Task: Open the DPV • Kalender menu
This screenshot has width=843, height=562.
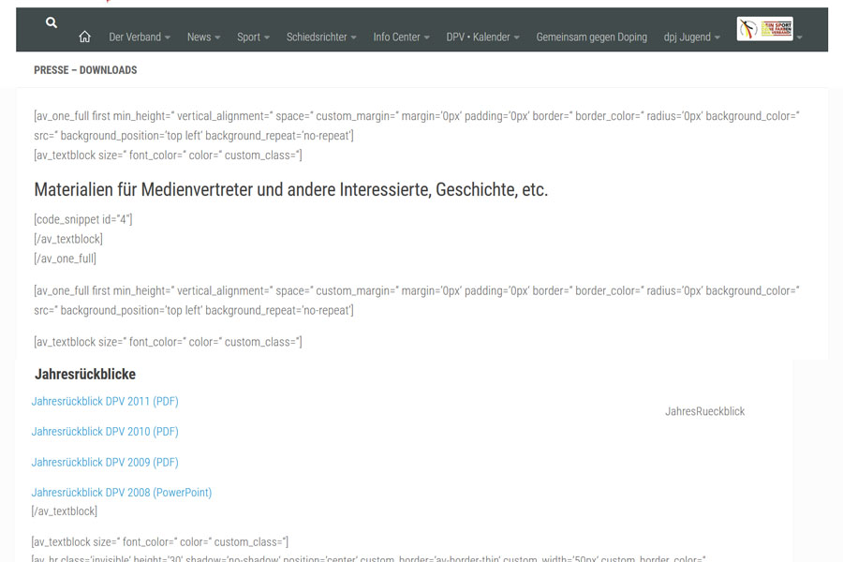Action: tap(482, 37)
